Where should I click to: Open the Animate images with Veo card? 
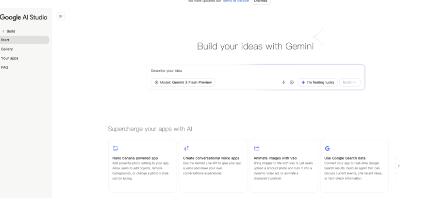click(x=283, y=165)
